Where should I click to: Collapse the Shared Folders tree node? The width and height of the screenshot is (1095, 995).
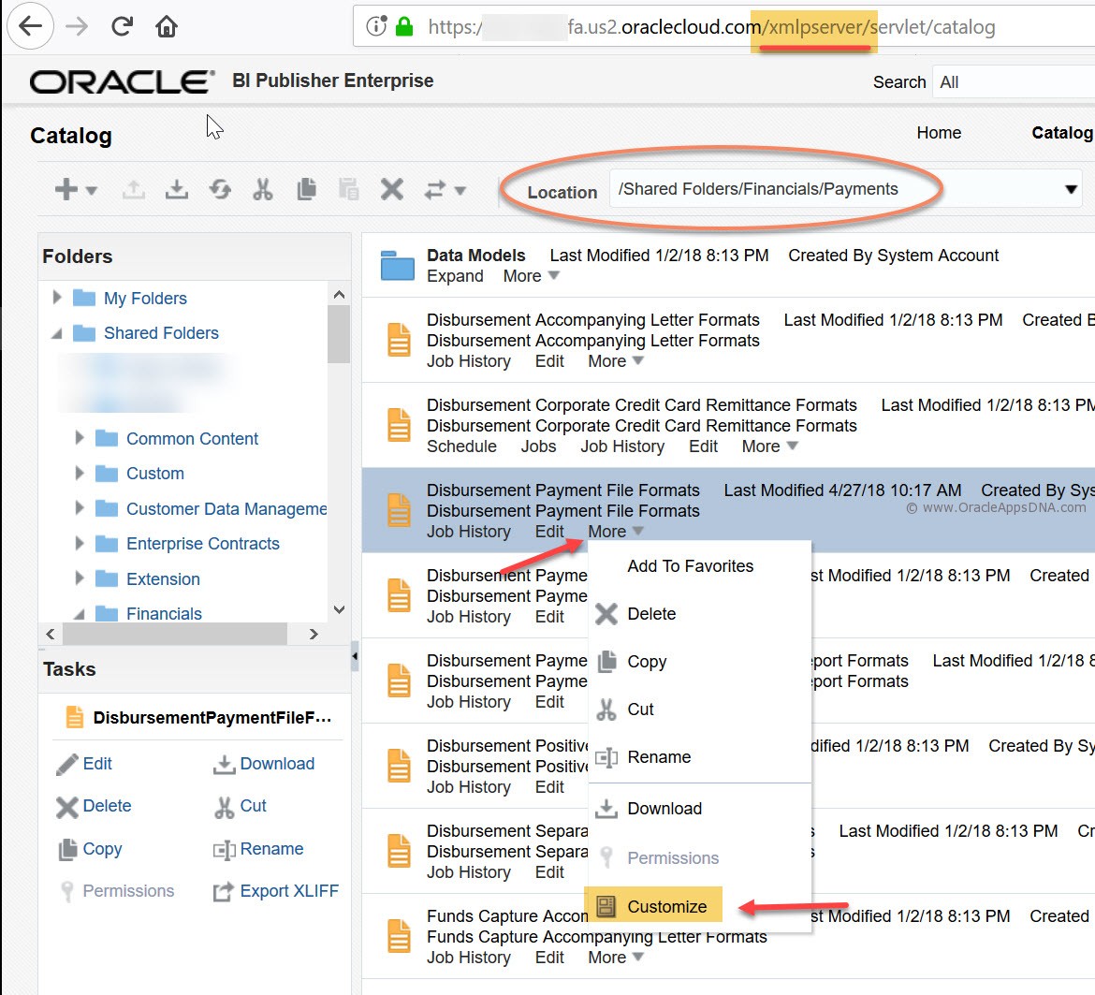[x=57, y=334]
